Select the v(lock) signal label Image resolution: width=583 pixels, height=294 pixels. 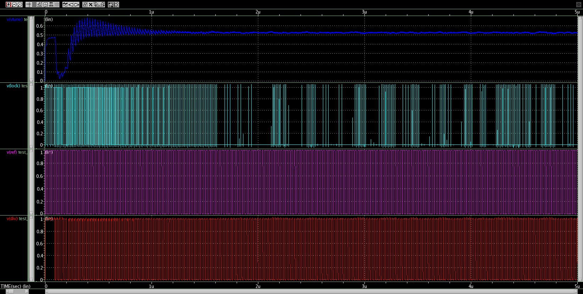click(14, 86)
